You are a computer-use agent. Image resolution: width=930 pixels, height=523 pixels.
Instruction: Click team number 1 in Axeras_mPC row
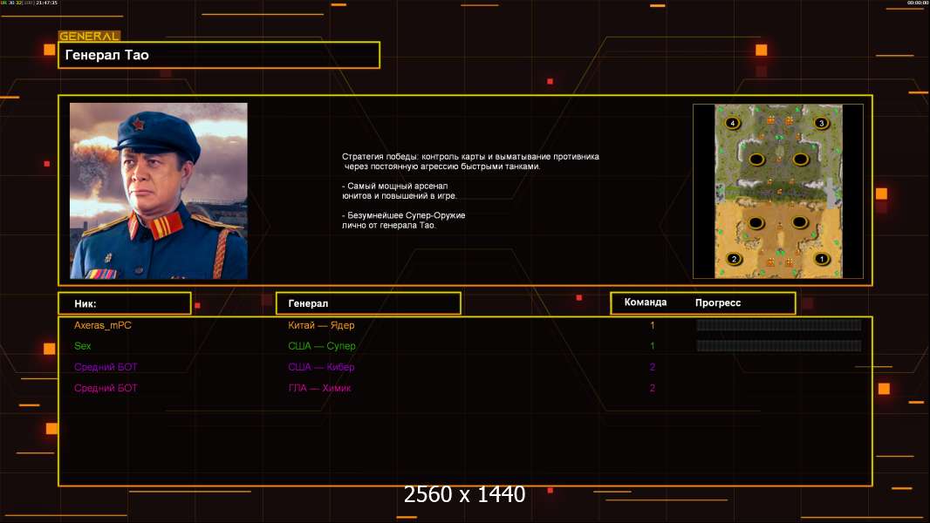click(x=653, y=325)
